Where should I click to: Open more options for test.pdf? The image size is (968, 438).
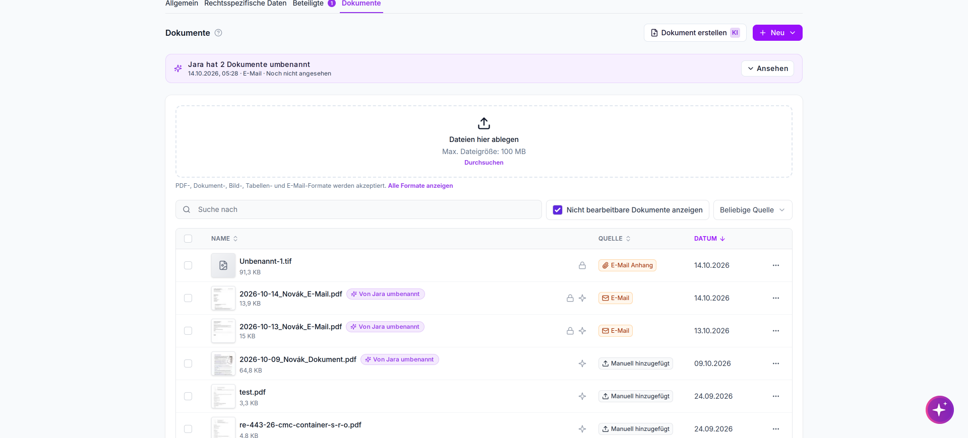pyautogui.click(x=776, y=396)
